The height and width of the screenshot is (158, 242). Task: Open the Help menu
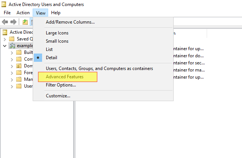[x=56, y=13]
